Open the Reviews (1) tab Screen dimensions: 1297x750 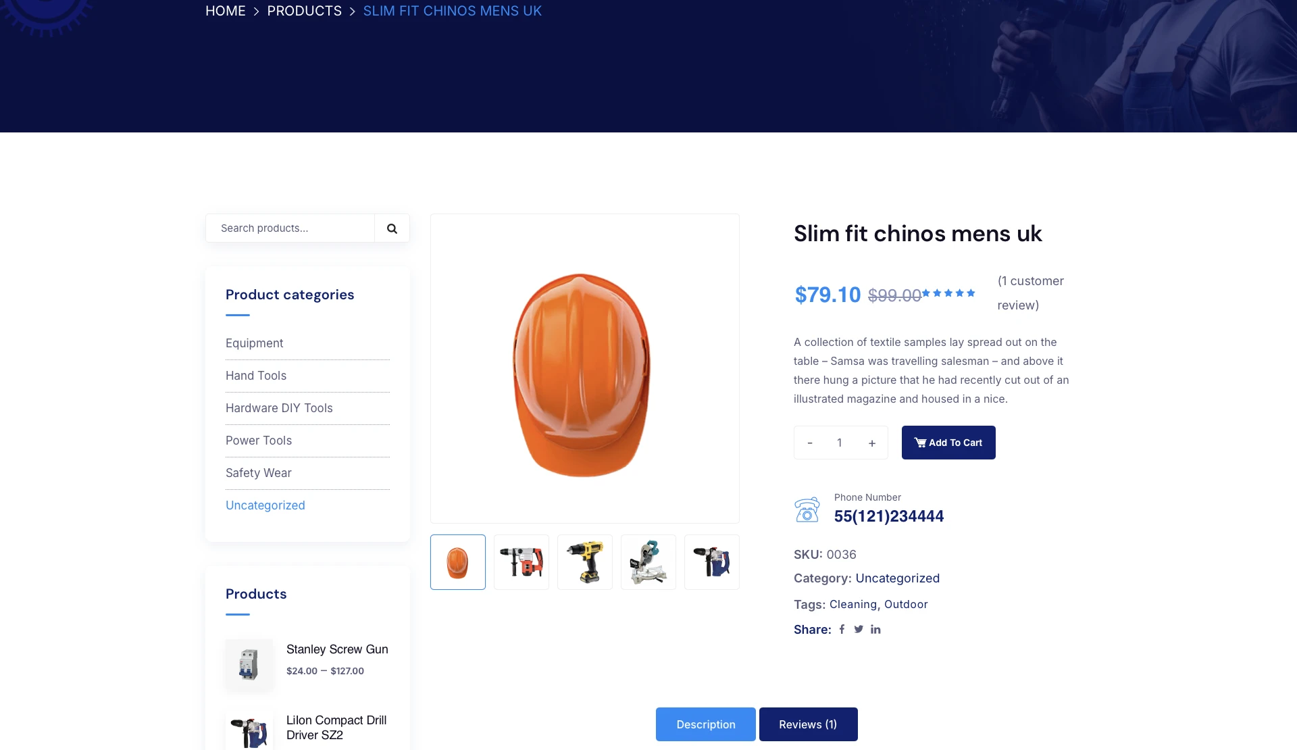click(x=809, y=724)
